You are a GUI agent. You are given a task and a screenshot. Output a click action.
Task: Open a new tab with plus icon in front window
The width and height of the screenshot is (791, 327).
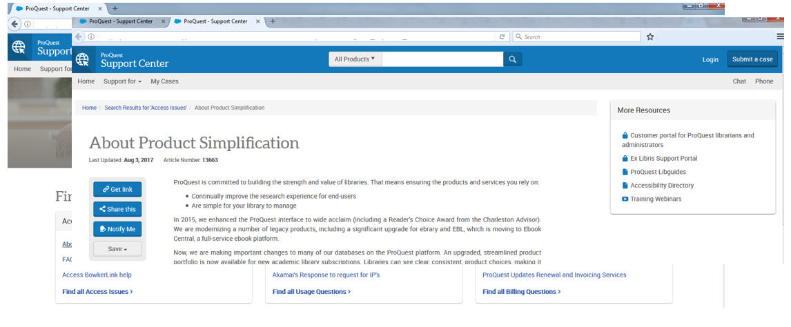click(273, 21)
